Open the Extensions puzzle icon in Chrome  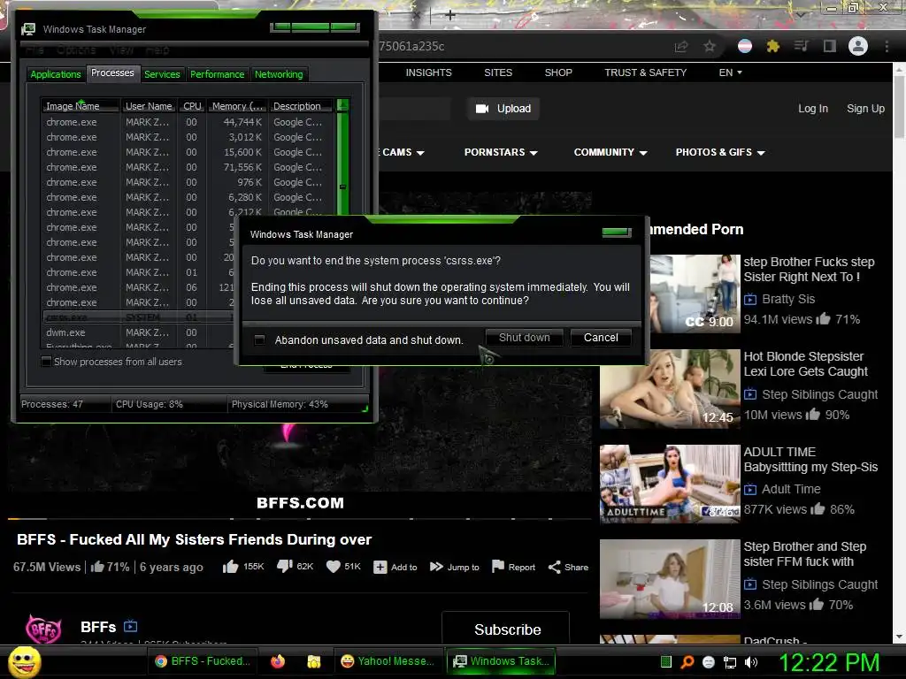(x=773, y=46)
